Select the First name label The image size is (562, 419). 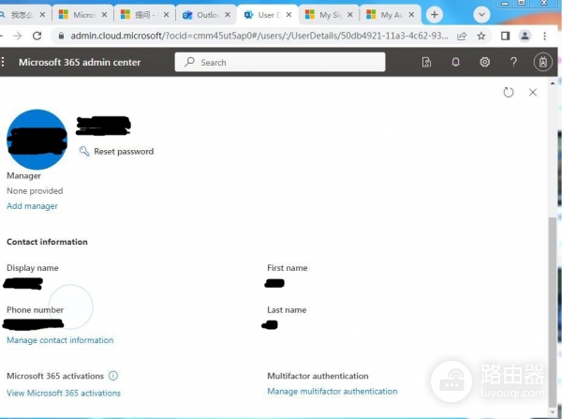click(288, 268)
